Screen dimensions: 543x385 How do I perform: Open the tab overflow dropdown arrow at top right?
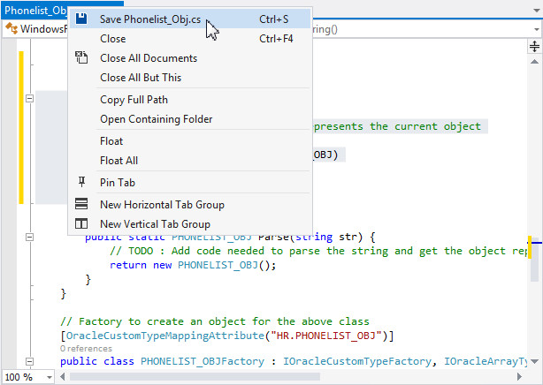(537, 11)
